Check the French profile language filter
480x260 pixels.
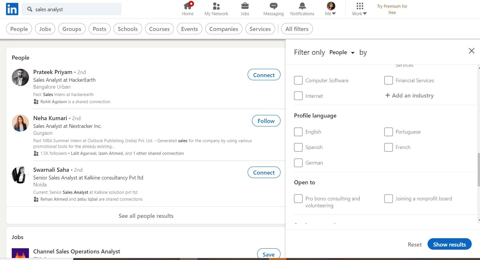click(389, 147)
